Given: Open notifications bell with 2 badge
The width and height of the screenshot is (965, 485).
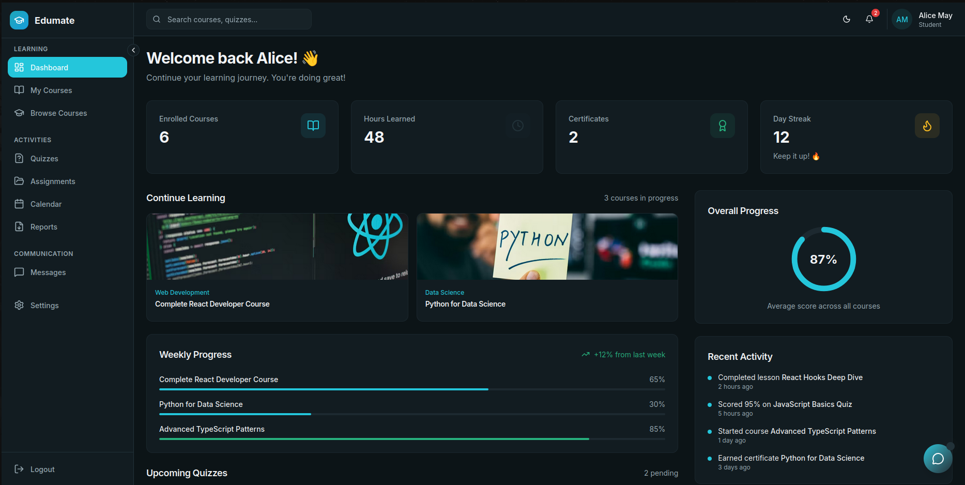Looking at the screenshot, I should (x=869, y=19).
